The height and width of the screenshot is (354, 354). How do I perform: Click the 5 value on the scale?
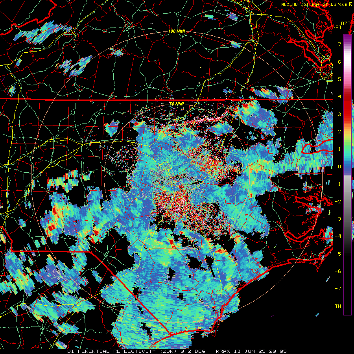pos(339,79)
